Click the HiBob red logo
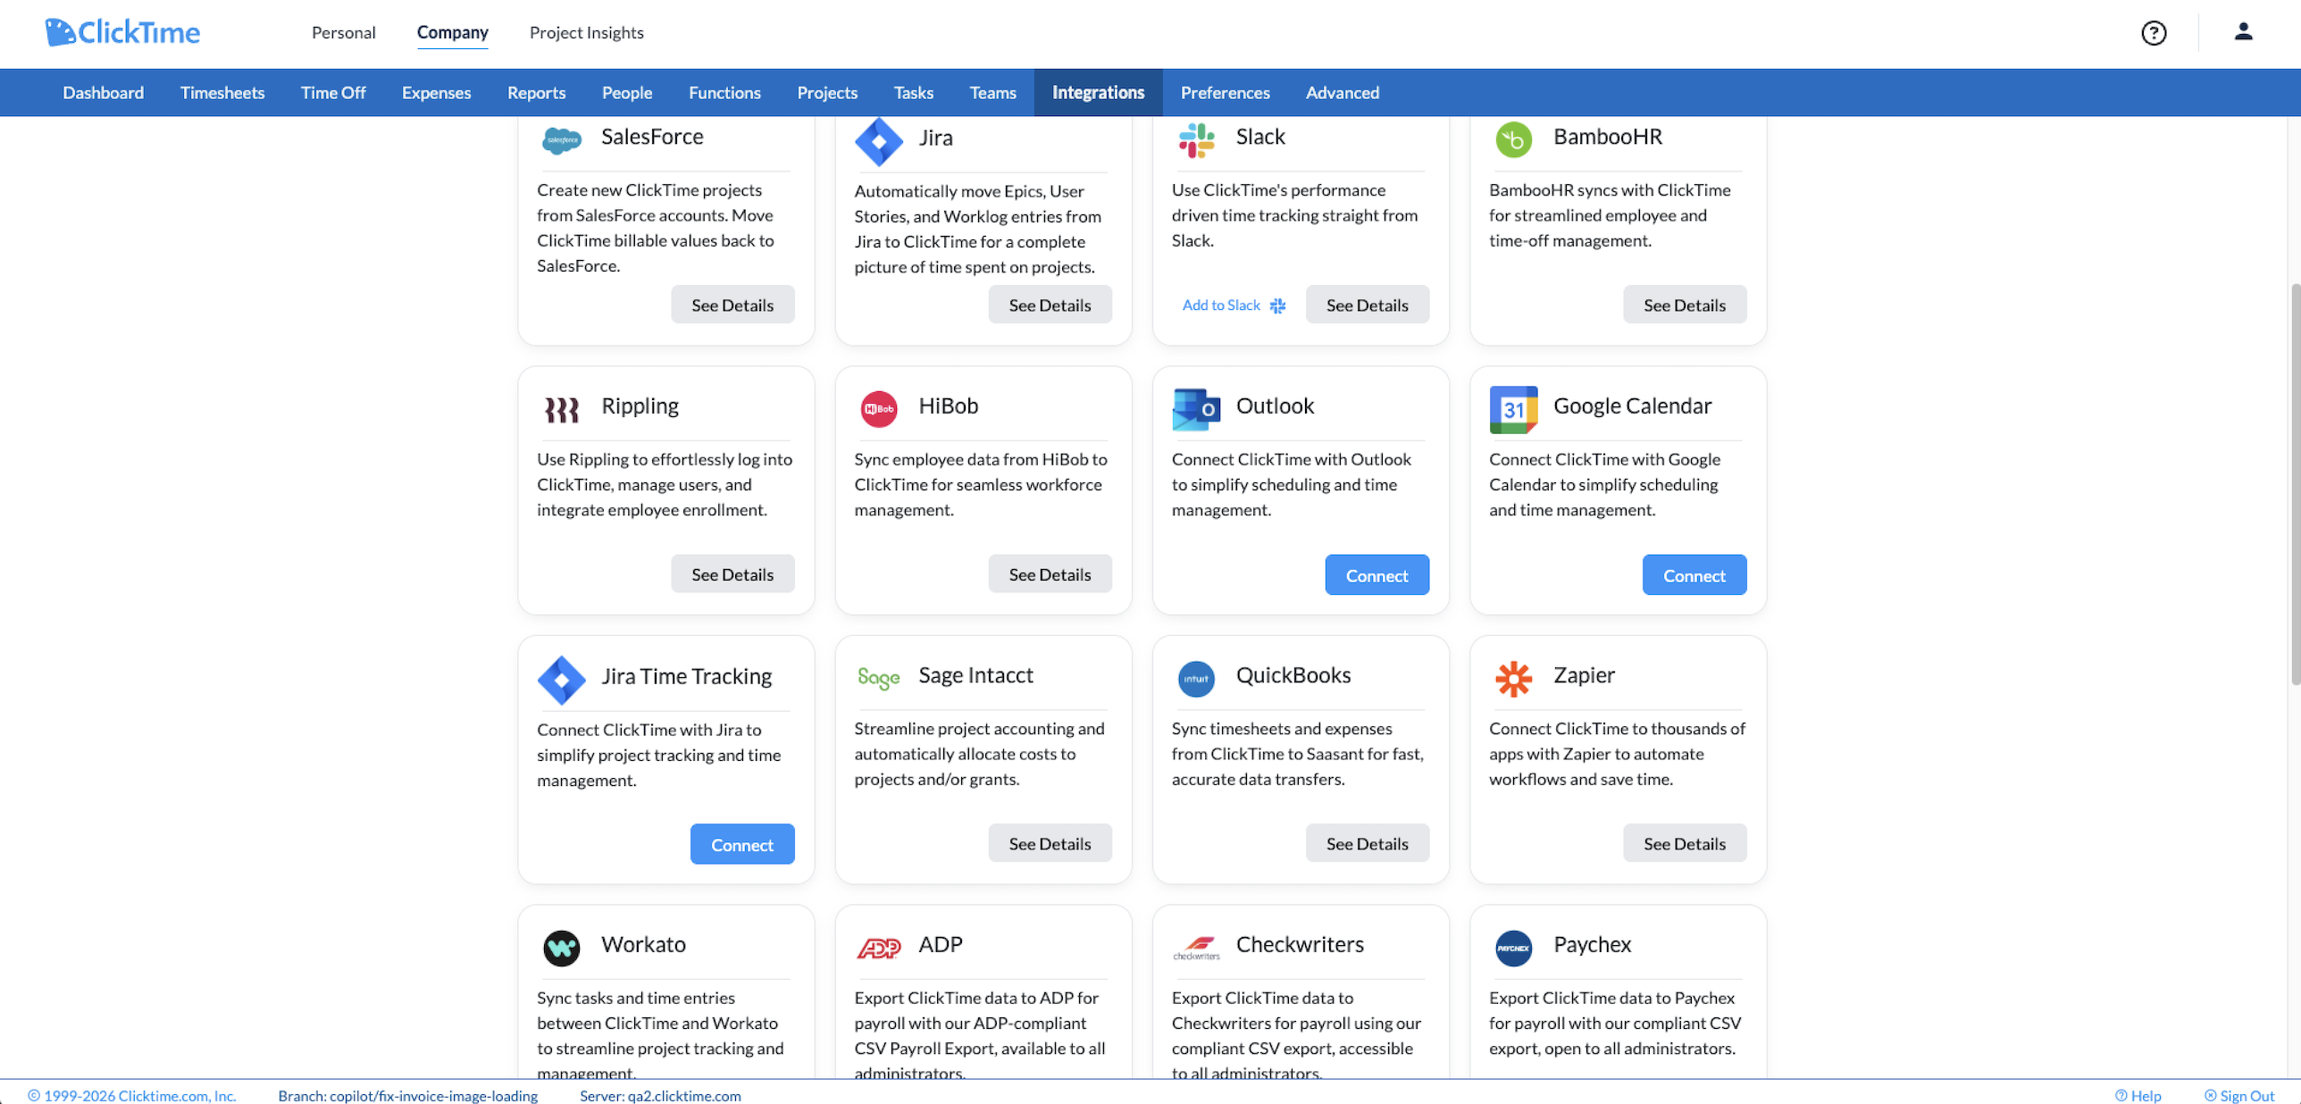The width and height of the screenshot is (2301, 1104). tap(879, 409)
